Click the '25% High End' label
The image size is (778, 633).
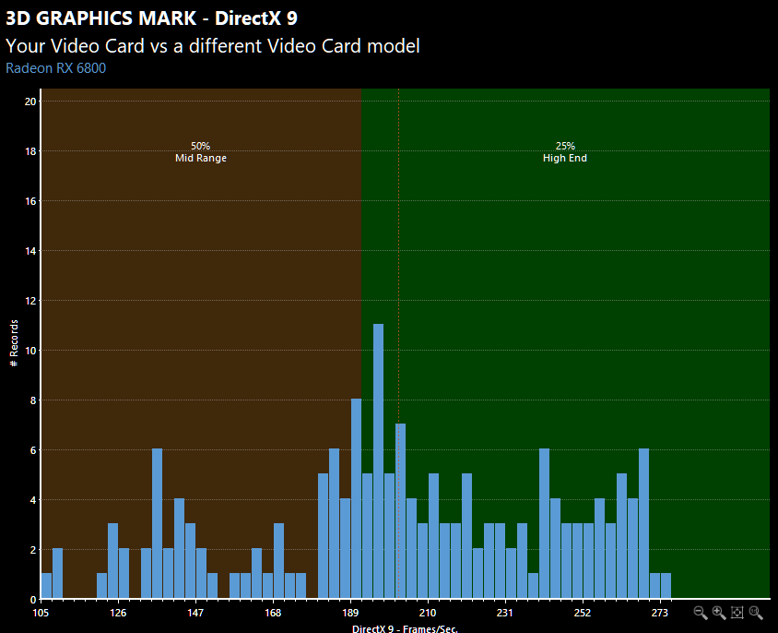[565, 152]
